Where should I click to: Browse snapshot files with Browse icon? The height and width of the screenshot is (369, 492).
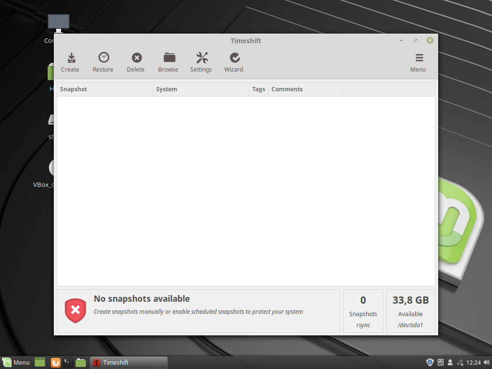point(168,62)
